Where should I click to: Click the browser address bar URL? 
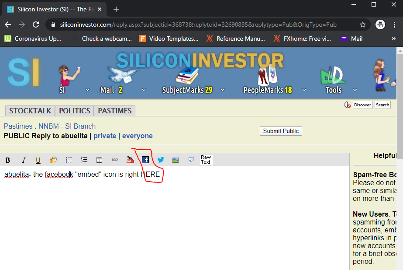[x=198, y=25]
